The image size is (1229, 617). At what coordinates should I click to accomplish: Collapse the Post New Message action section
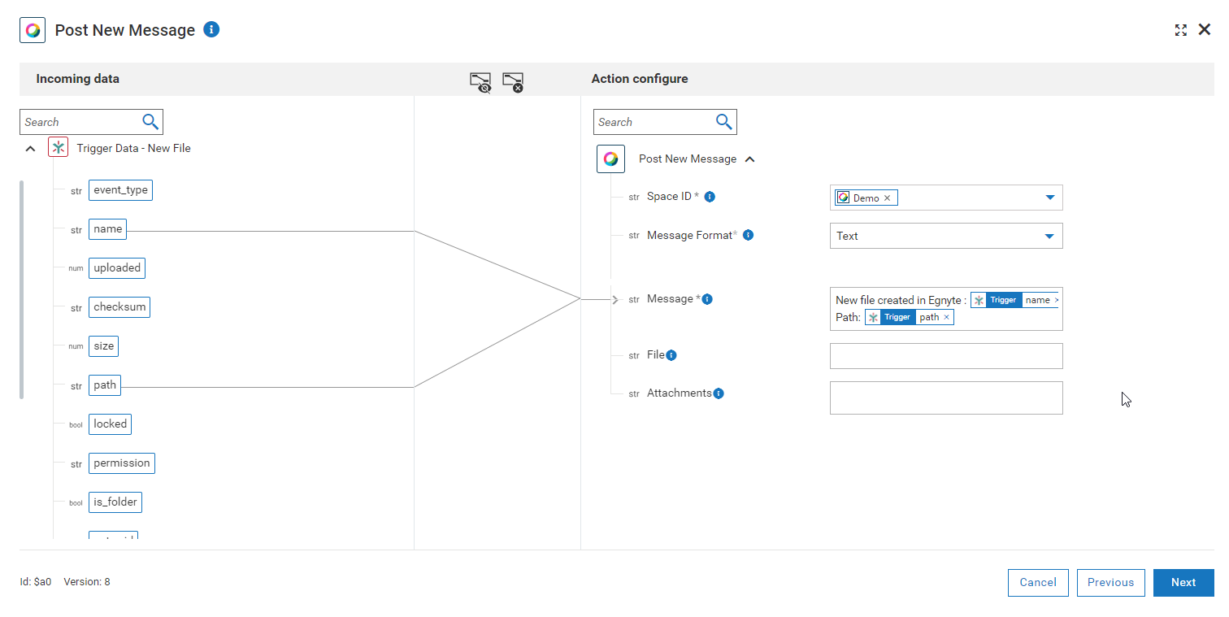750,159
